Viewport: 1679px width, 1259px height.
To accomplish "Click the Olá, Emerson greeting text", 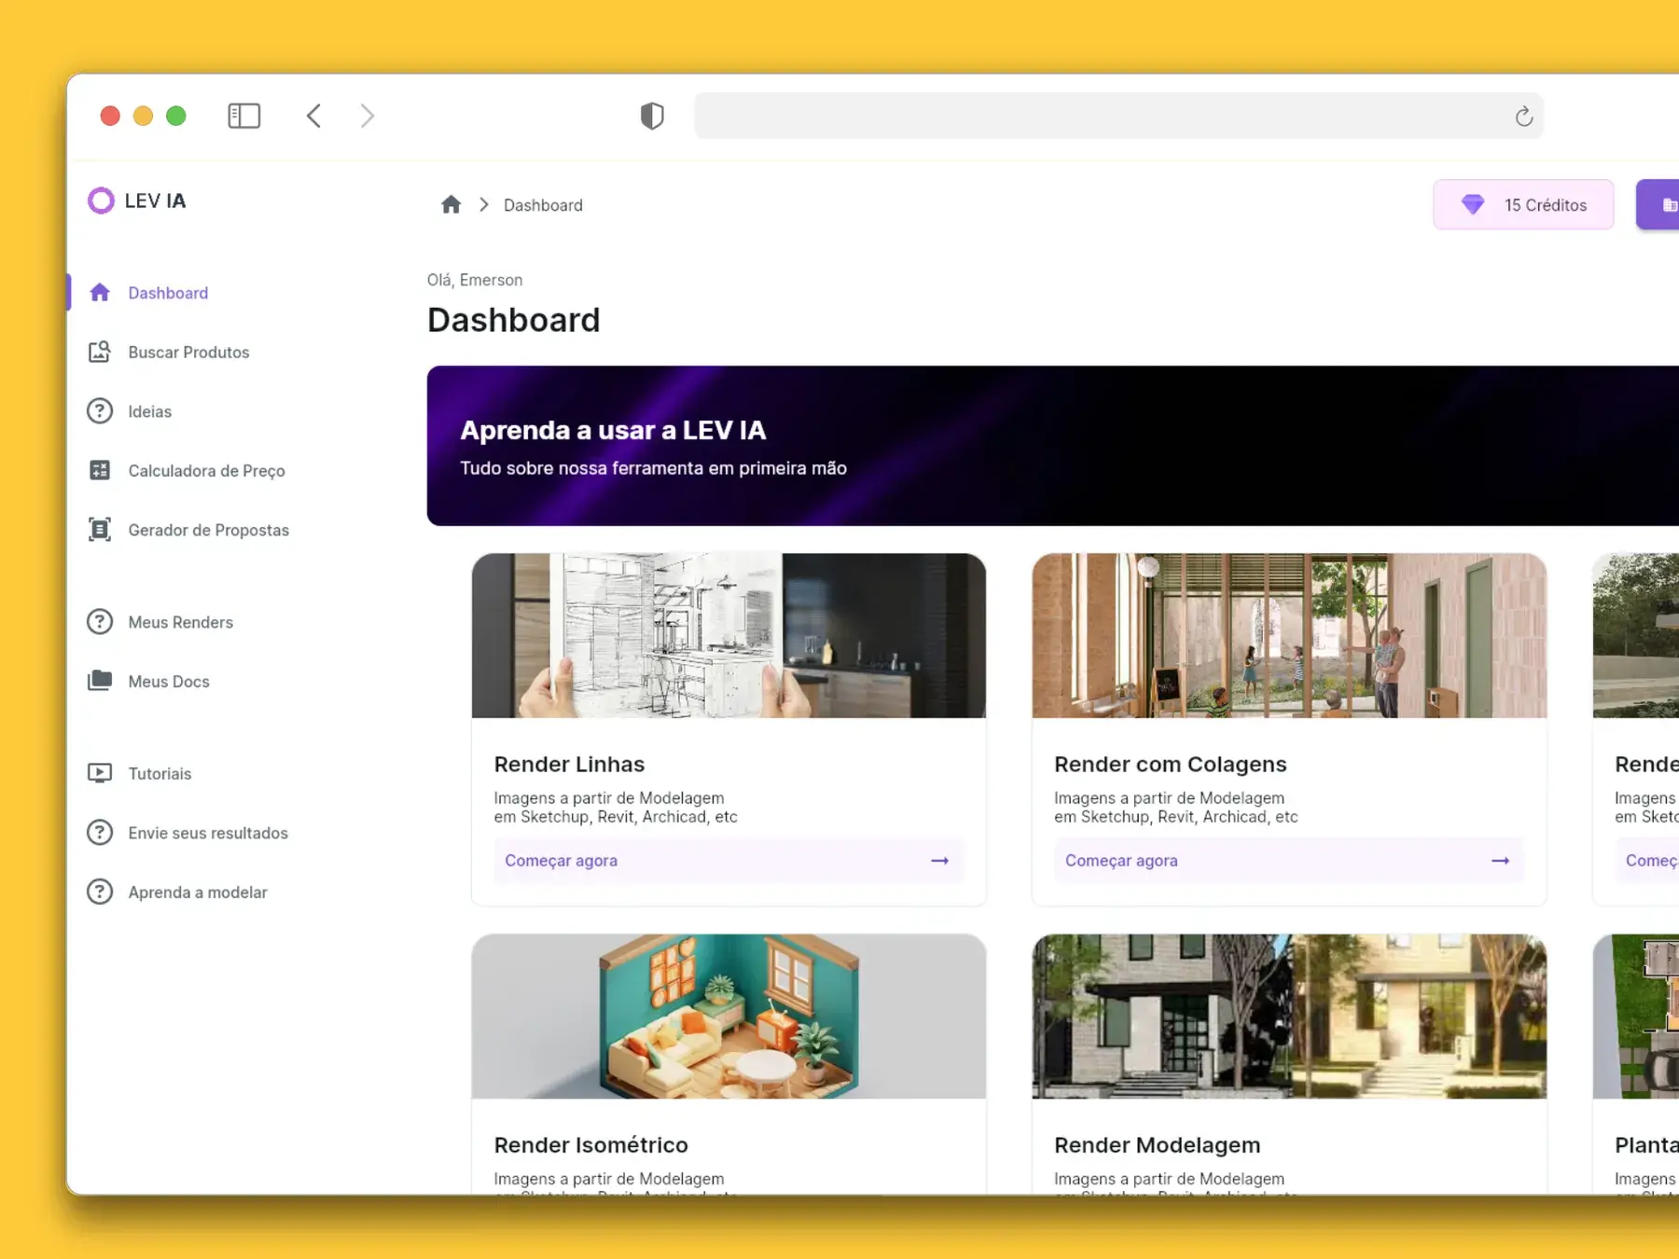I will (475, 280).
